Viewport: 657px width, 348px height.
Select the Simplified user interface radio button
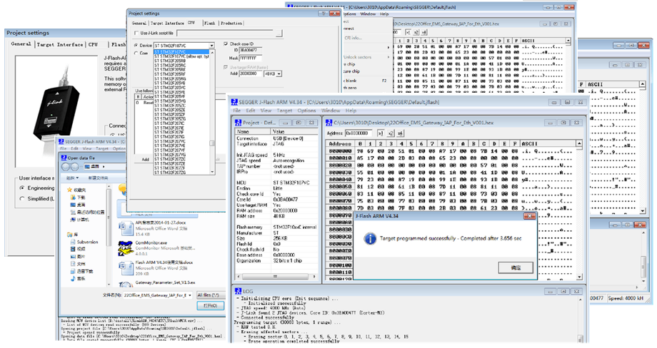coord(22,199)
